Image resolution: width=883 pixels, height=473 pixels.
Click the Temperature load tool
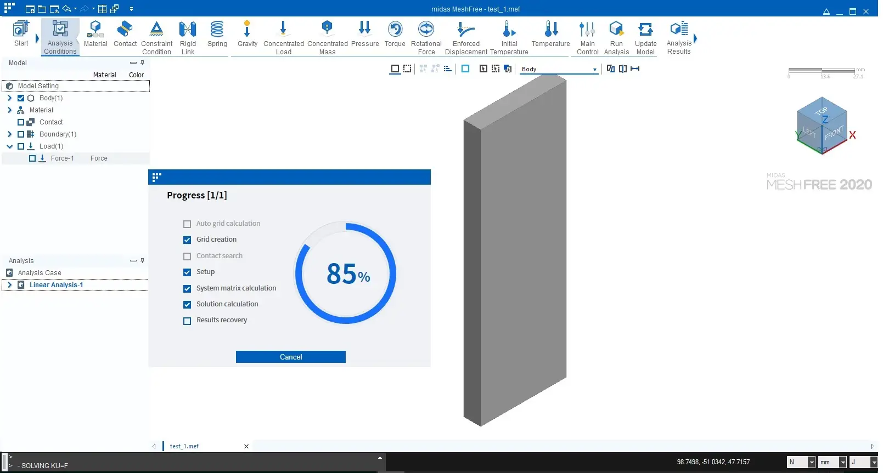click(551, 33)
